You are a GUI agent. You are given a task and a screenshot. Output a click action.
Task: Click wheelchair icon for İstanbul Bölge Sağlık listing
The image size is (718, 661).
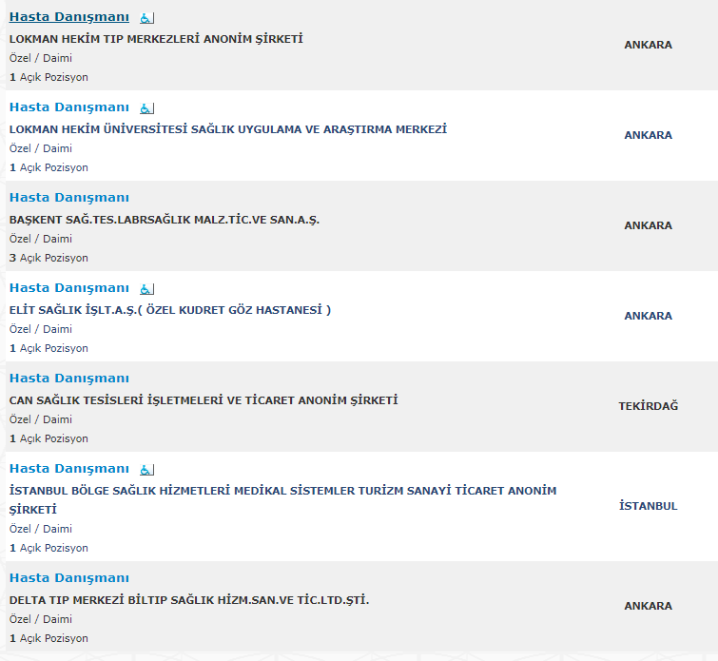pos(147,470)
